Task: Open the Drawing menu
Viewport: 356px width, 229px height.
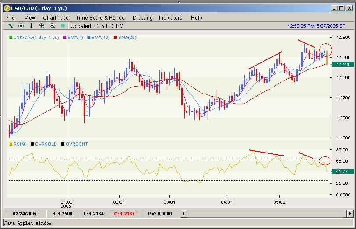Action: click(143, 17)
